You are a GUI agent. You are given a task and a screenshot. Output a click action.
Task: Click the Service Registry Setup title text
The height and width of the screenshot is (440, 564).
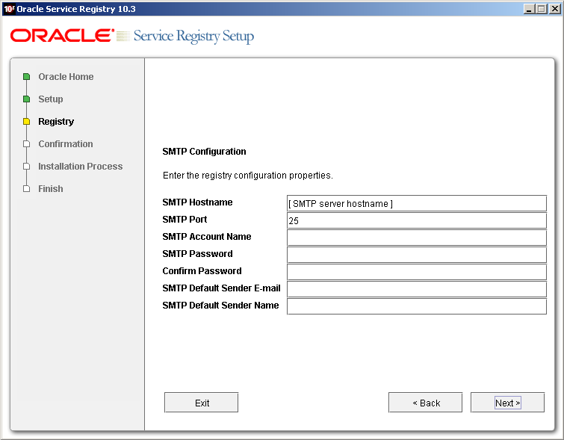tap(193, 37)
